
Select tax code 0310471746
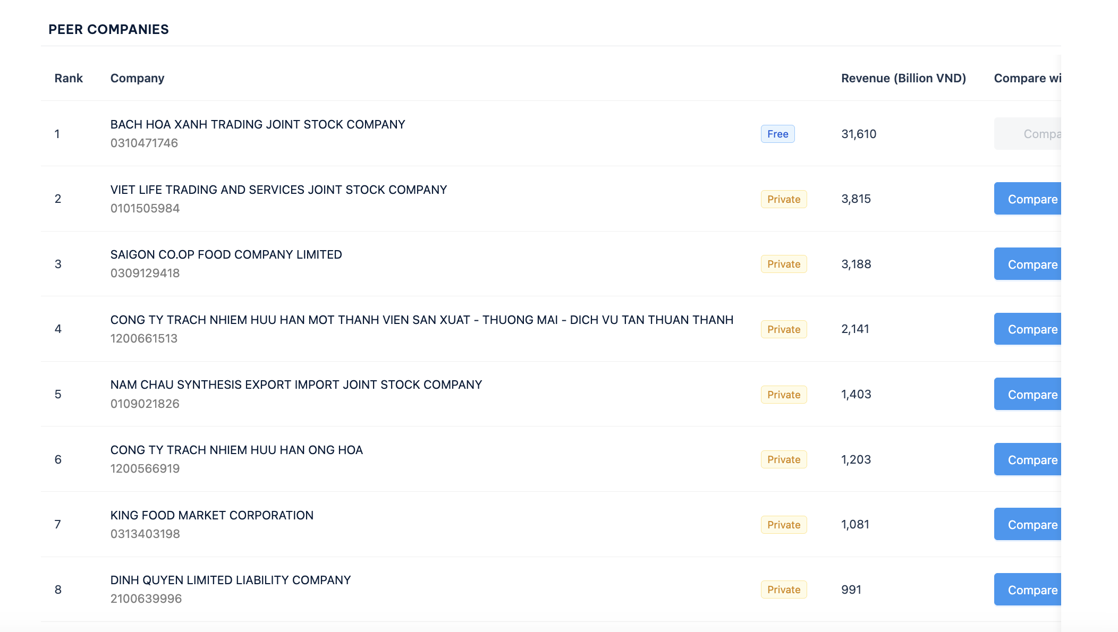coord(144,143)
